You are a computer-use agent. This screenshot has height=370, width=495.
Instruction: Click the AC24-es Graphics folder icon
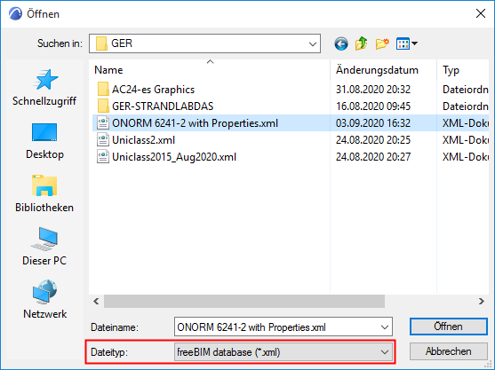pyautogui.click(x=103, y=90)
